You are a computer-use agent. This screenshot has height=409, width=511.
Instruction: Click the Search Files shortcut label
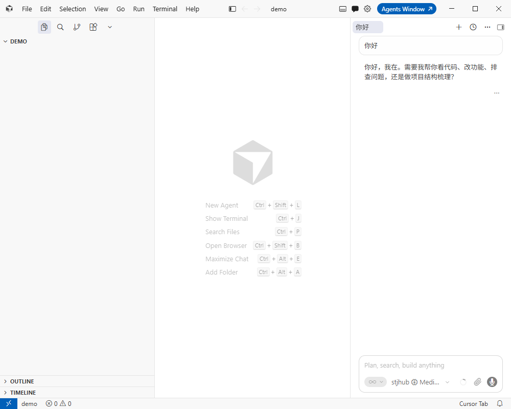222,232
